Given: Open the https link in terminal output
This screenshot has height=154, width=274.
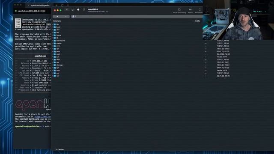Looking at the screenshot, I should pos(43,117).
